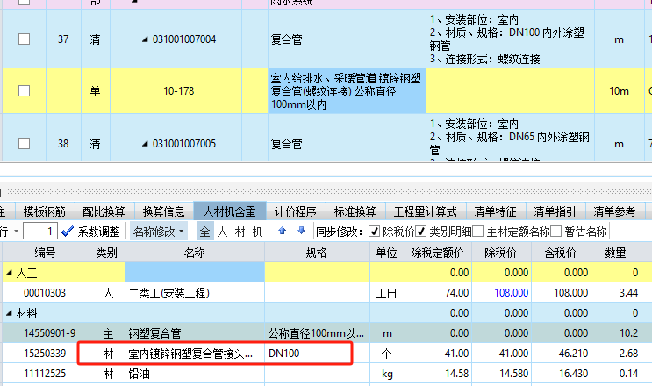Open the 换算信息 tab
This screenshot has width=652, height=386.
164,211
